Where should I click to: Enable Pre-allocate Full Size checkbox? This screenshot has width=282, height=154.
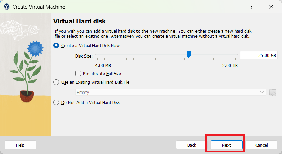pyautogui.click(x=78, y=73)
